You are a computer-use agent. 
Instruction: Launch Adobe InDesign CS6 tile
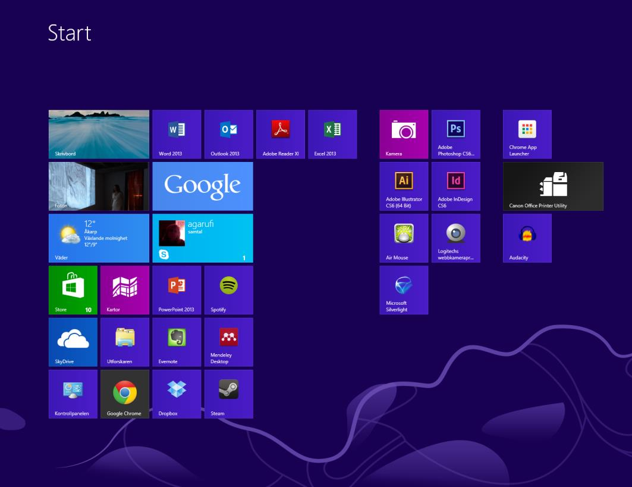tap(456, 186)
